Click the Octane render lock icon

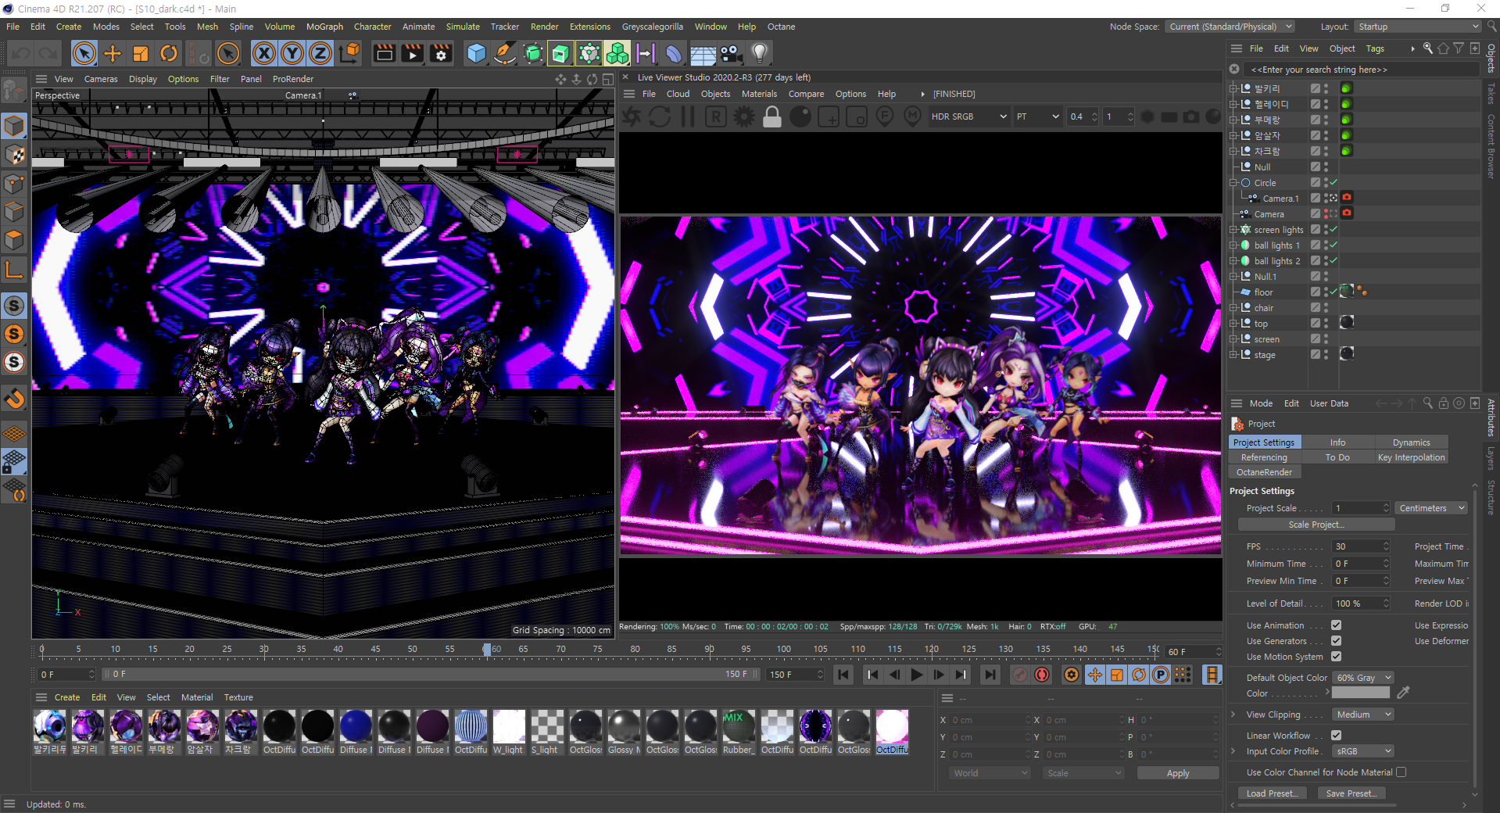pos(772,116)
